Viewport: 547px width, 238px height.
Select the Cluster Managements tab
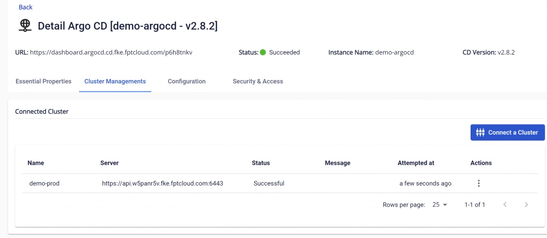pos(115,81)
